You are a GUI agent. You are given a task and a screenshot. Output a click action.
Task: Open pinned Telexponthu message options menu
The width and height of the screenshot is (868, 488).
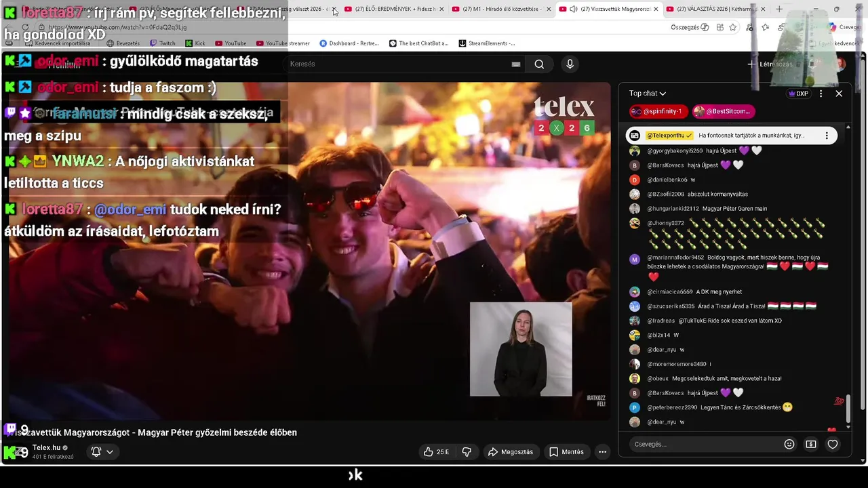pos(827,136)
